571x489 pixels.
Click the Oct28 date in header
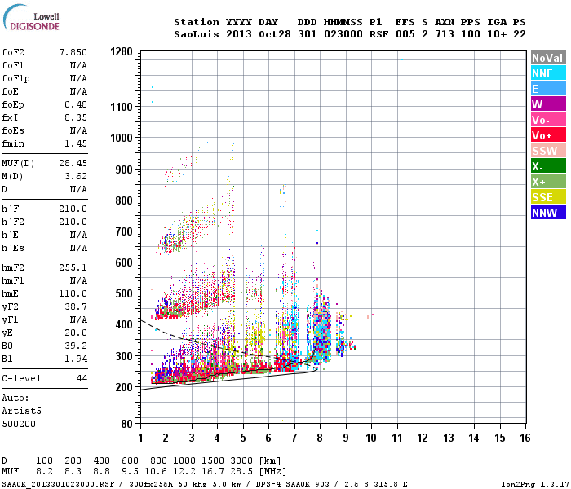[275, 34]
